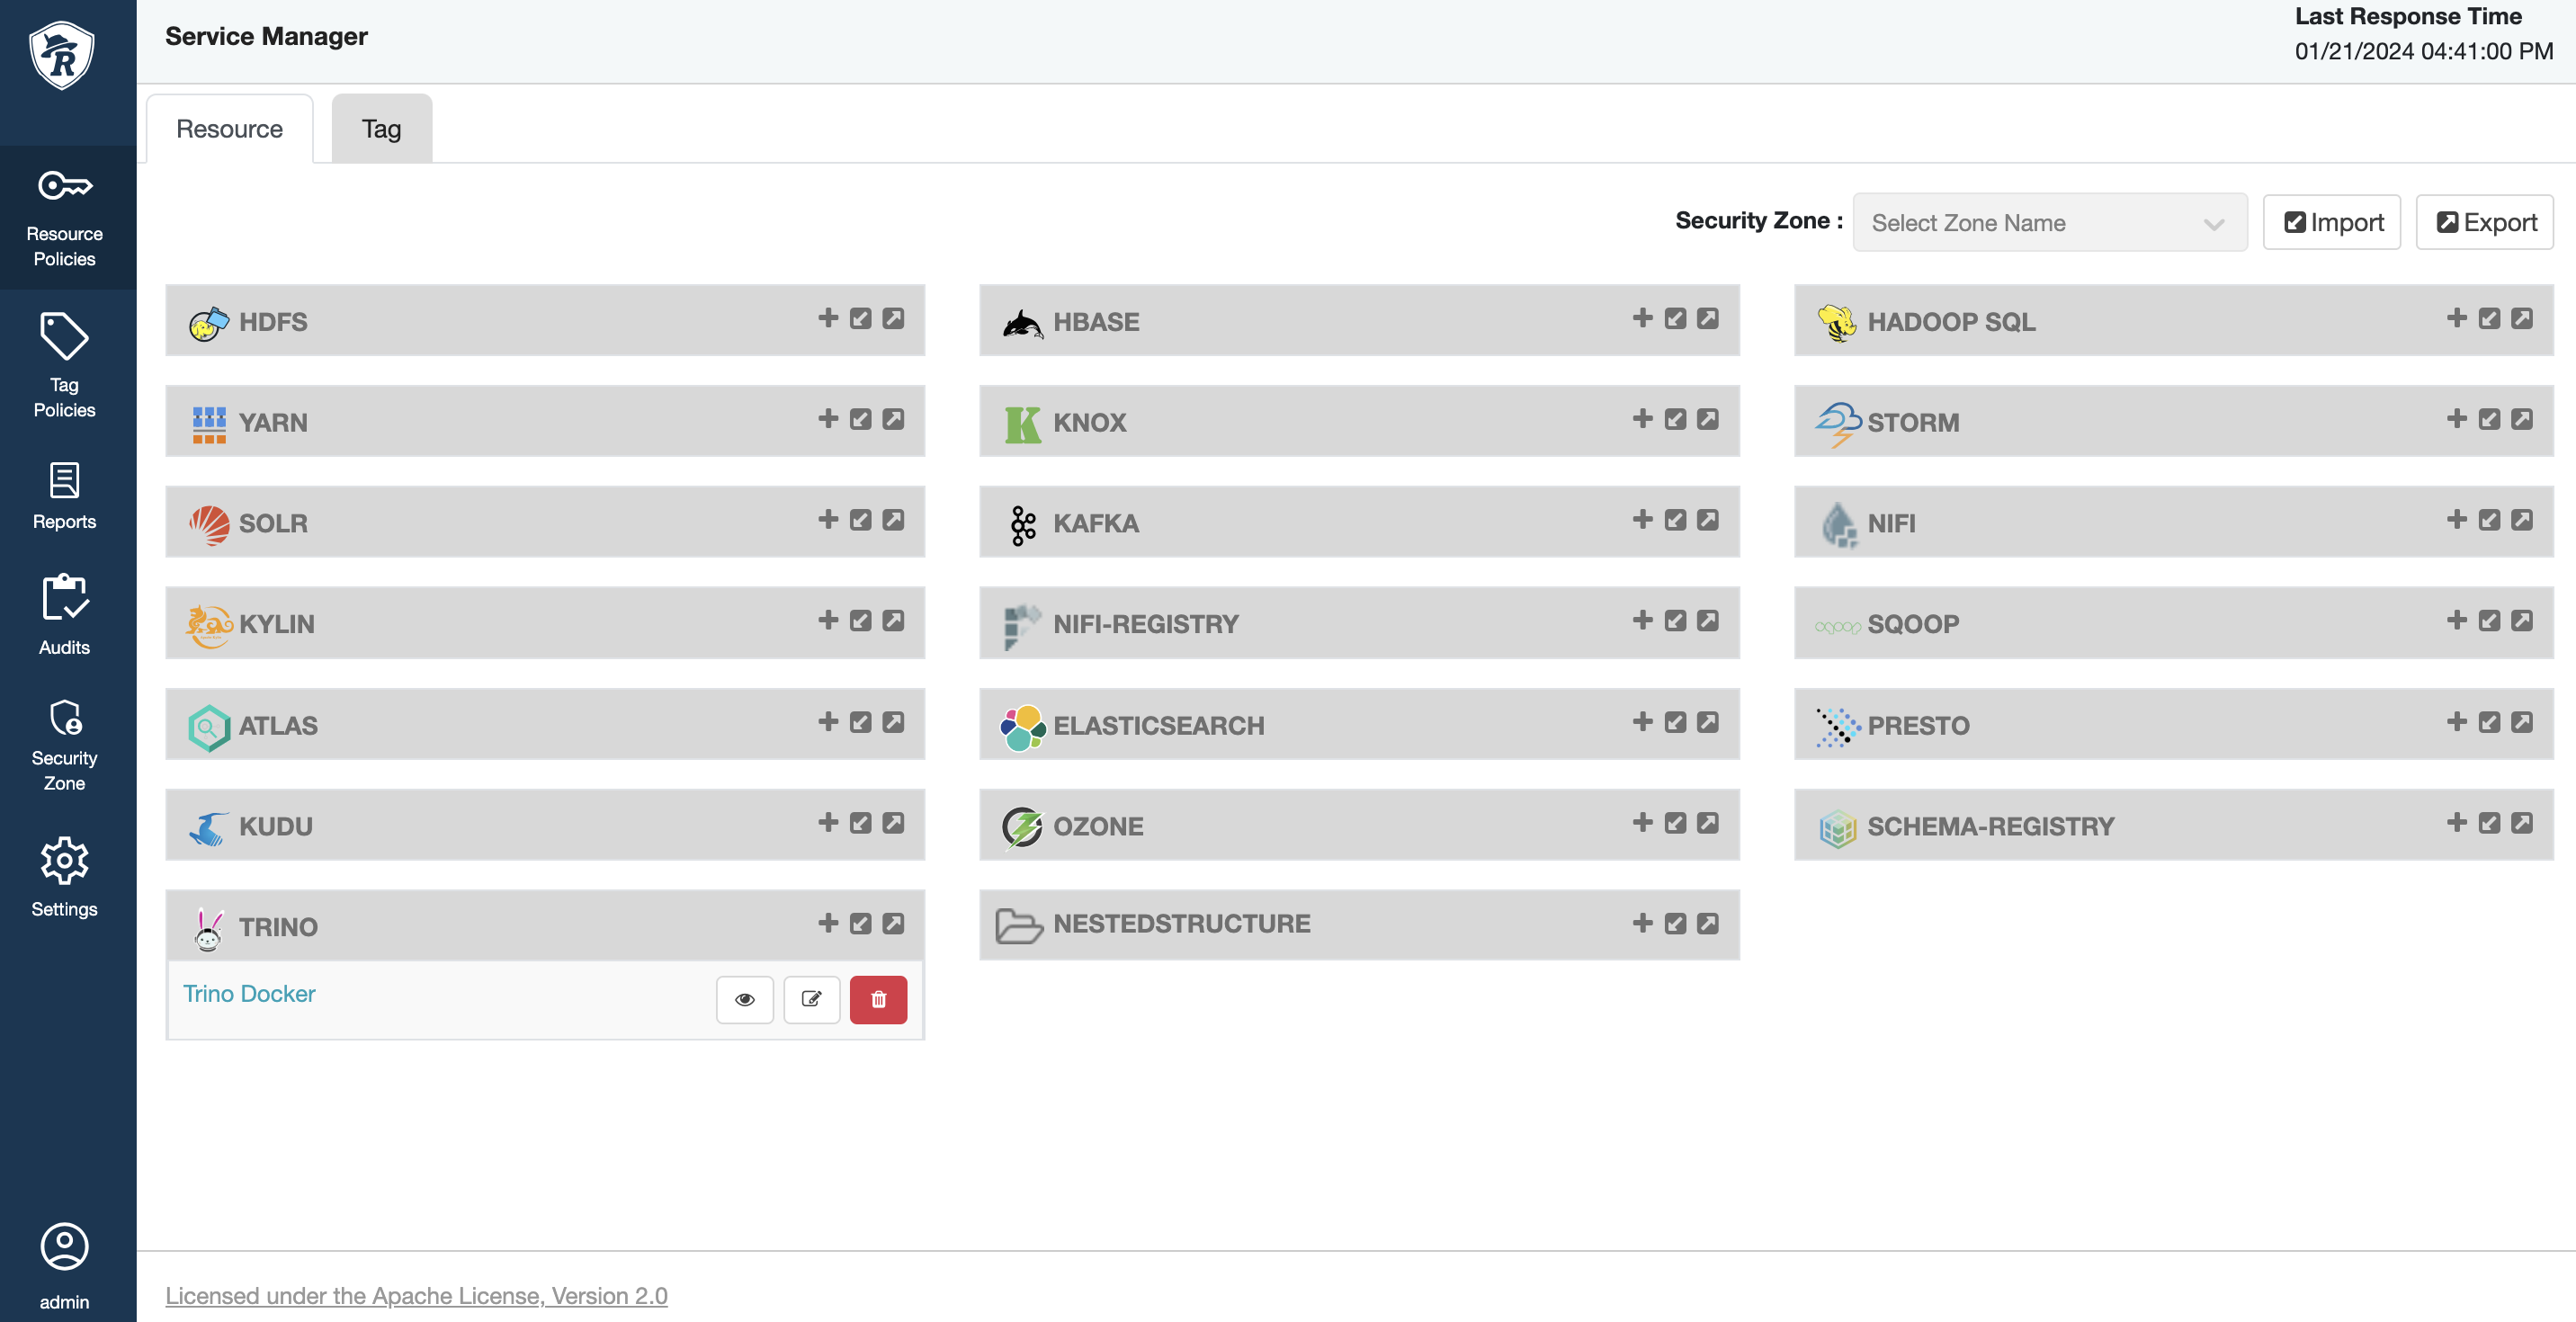The image size is (2576, 1322).
Task: Open the Apache License Version 2.0 link
Action: (416, 1295)
